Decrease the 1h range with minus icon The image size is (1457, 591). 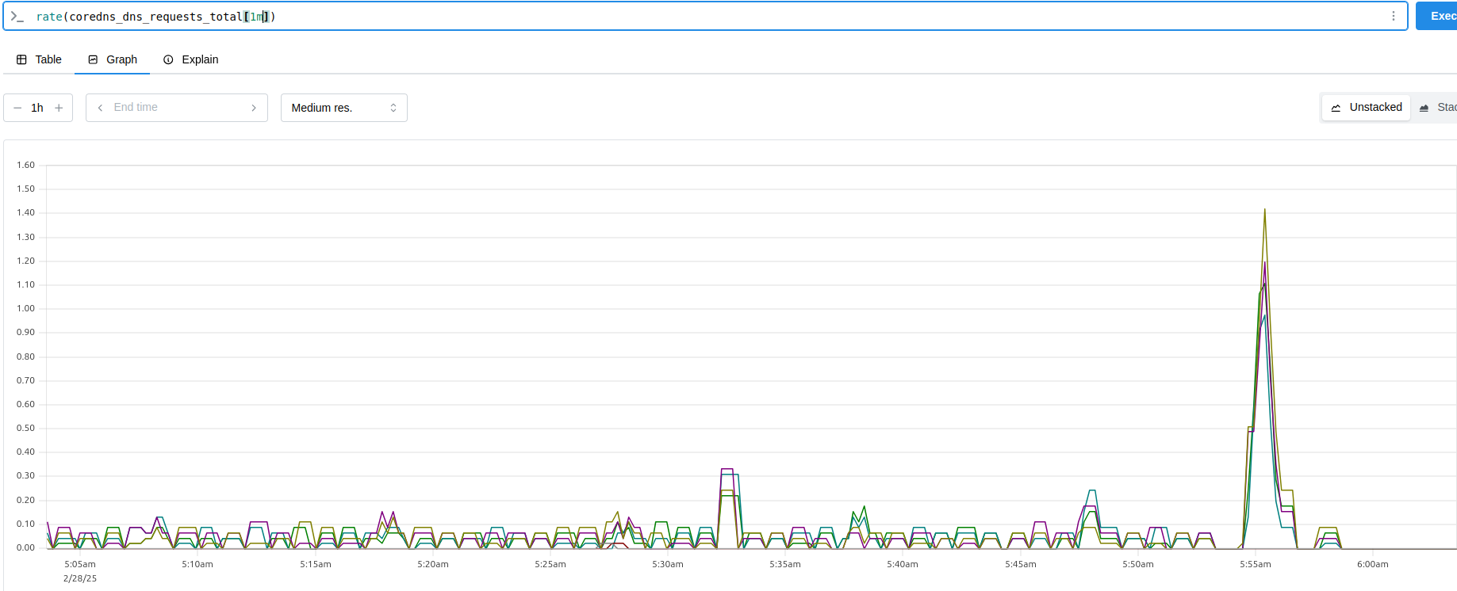pos(17,108)
